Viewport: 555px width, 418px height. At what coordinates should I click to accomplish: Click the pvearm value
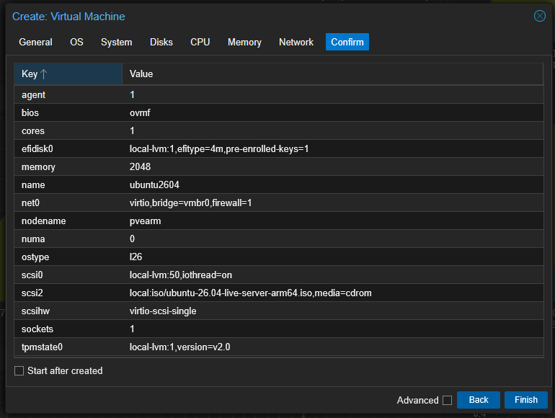[x=145, y=221]
